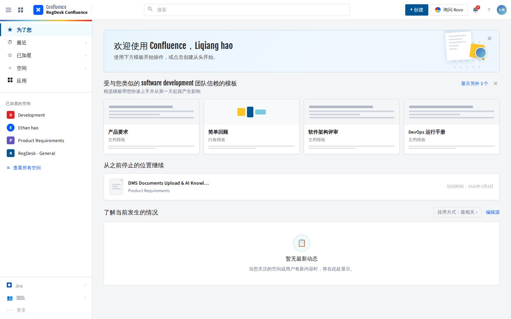
Task: Click the search input field
Action: [247, 10]
